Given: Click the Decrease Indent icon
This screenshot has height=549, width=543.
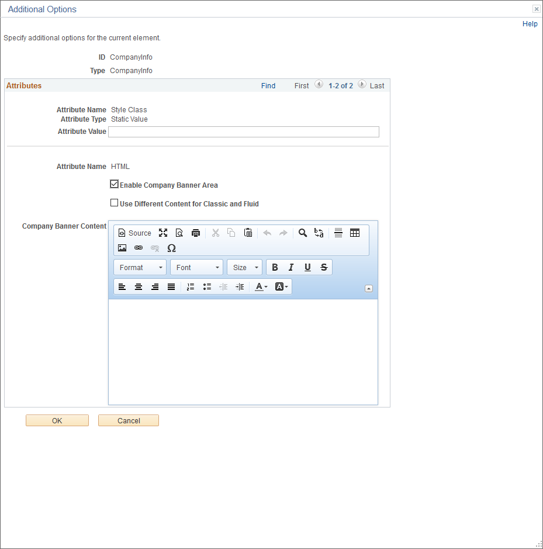Looking at the screenshot, I should (x=223, y=287).
